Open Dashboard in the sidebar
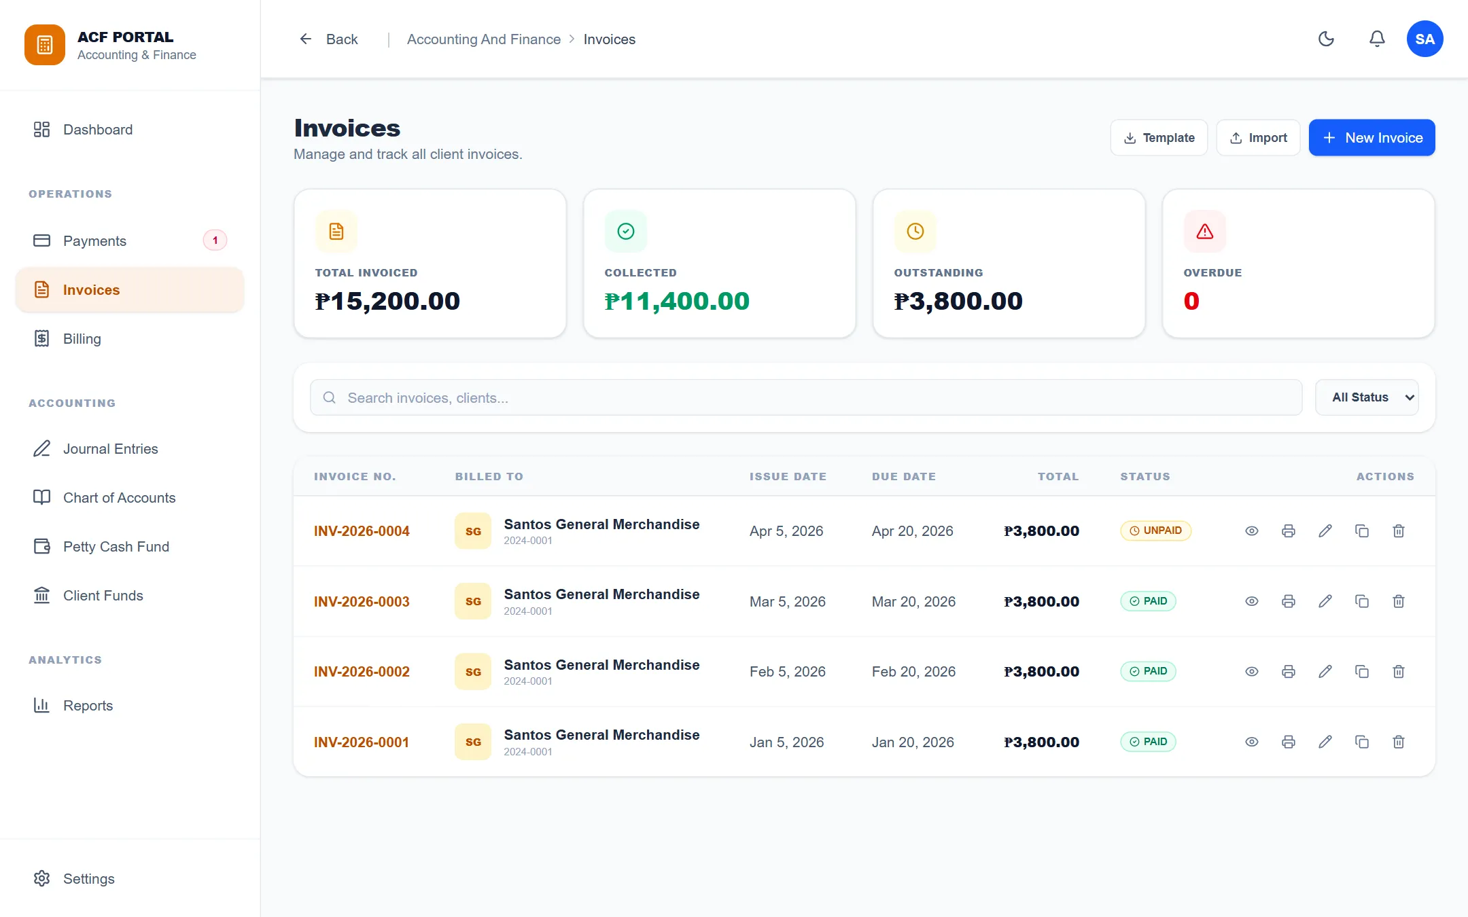 pyautogui.click(x=129, y=130)
